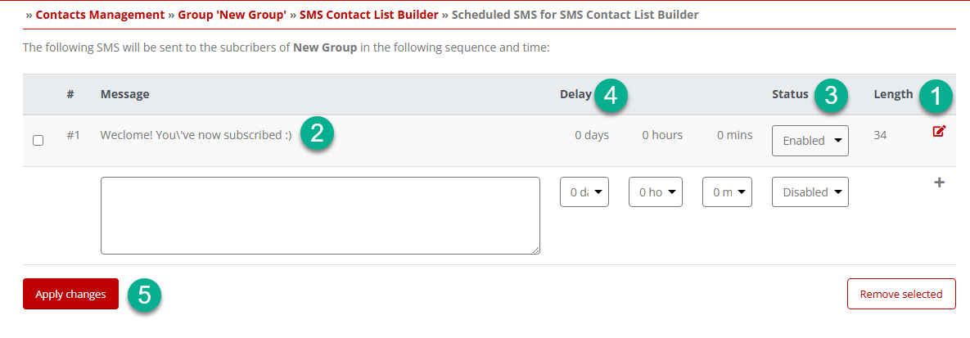Click green annotation marker number 2
970x338 pixels.
318,135
